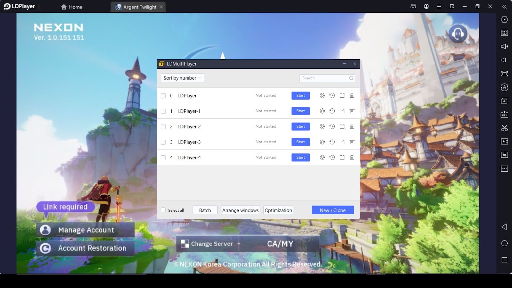The height and width of the screenshot is (288, 512).
Task: Start the LDPlayer-4 instance
Action: tap(300, 157)
